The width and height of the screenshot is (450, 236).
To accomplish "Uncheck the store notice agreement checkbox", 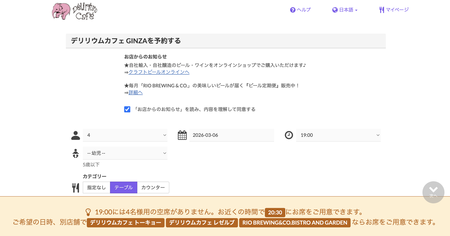I will [127, 109].
